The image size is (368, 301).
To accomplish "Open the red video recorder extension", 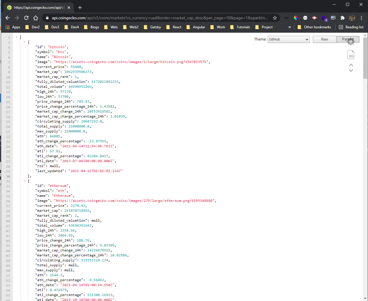I will (x=314, y=18).
